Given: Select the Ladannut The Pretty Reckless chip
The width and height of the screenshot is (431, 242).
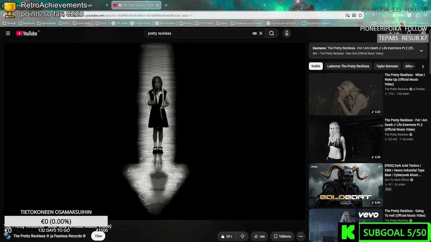Looking at the screenshot, I should click(348, 66).
